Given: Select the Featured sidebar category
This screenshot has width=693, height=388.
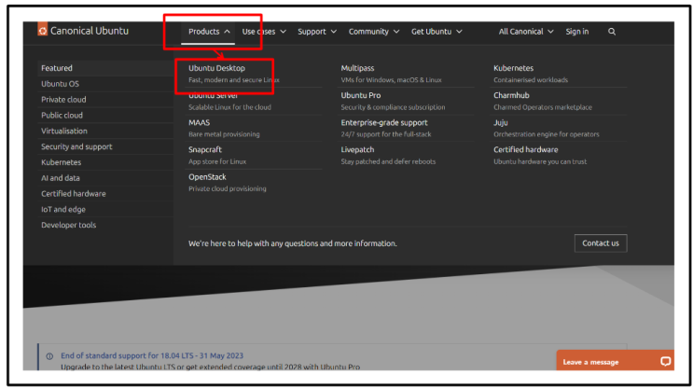Looking at the screenshot, I should coord(57,68).
